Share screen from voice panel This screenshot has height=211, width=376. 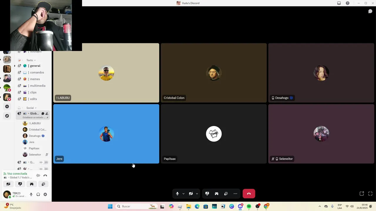pos(20,184)
